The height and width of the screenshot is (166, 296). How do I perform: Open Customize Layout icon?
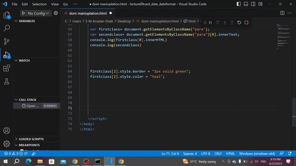point(260,4)
